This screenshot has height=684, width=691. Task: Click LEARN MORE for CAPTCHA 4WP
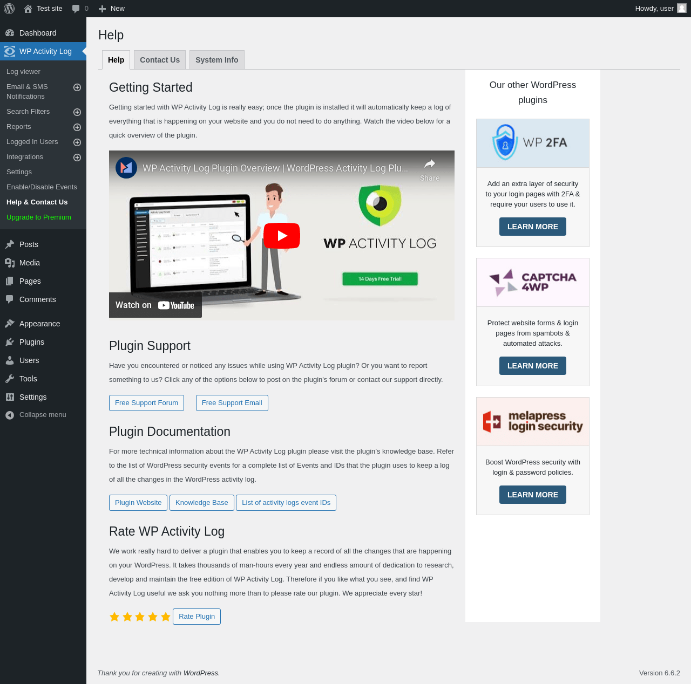(533, 366)
